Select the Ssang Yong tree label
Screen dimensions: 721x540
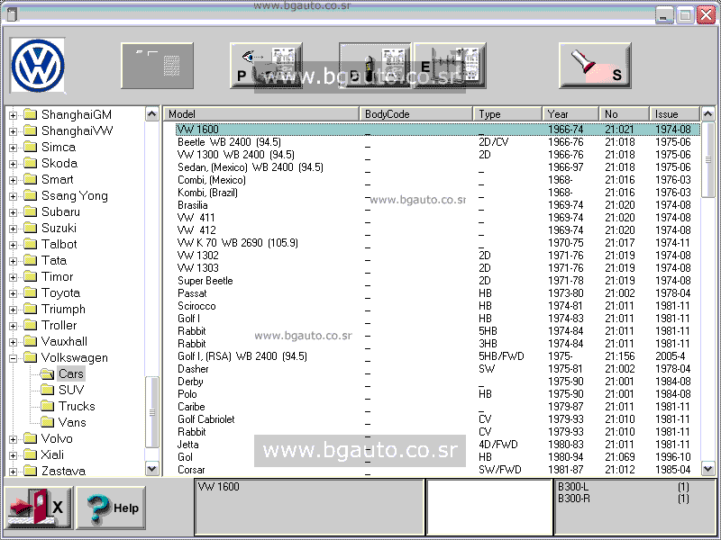(x=75, y=195)
